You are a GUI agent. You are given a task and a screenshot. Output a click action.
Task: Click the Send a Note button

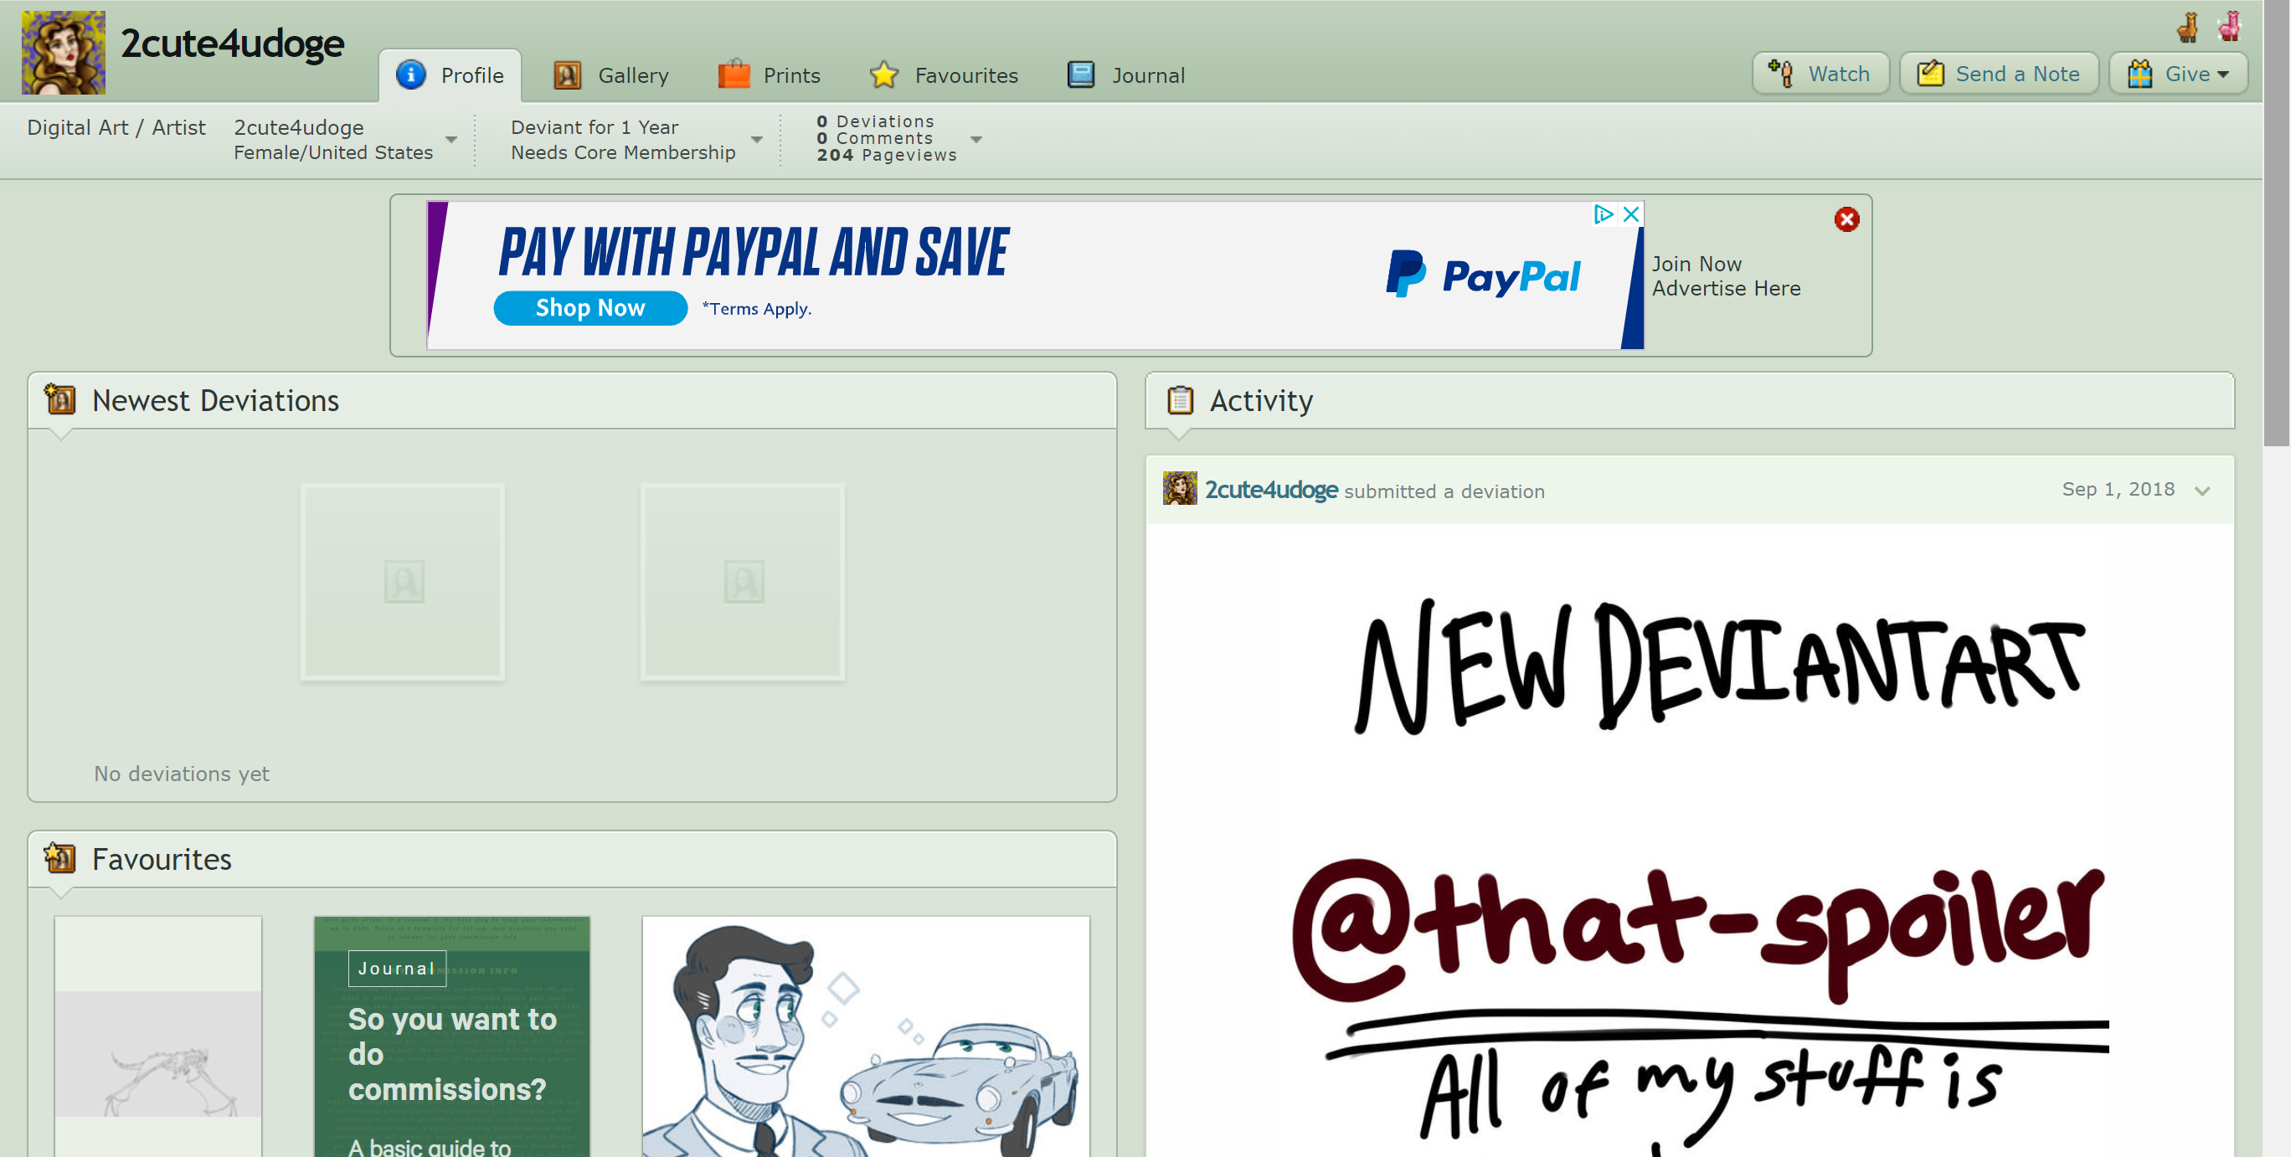pyautogui.click(x=2000, y=74)
